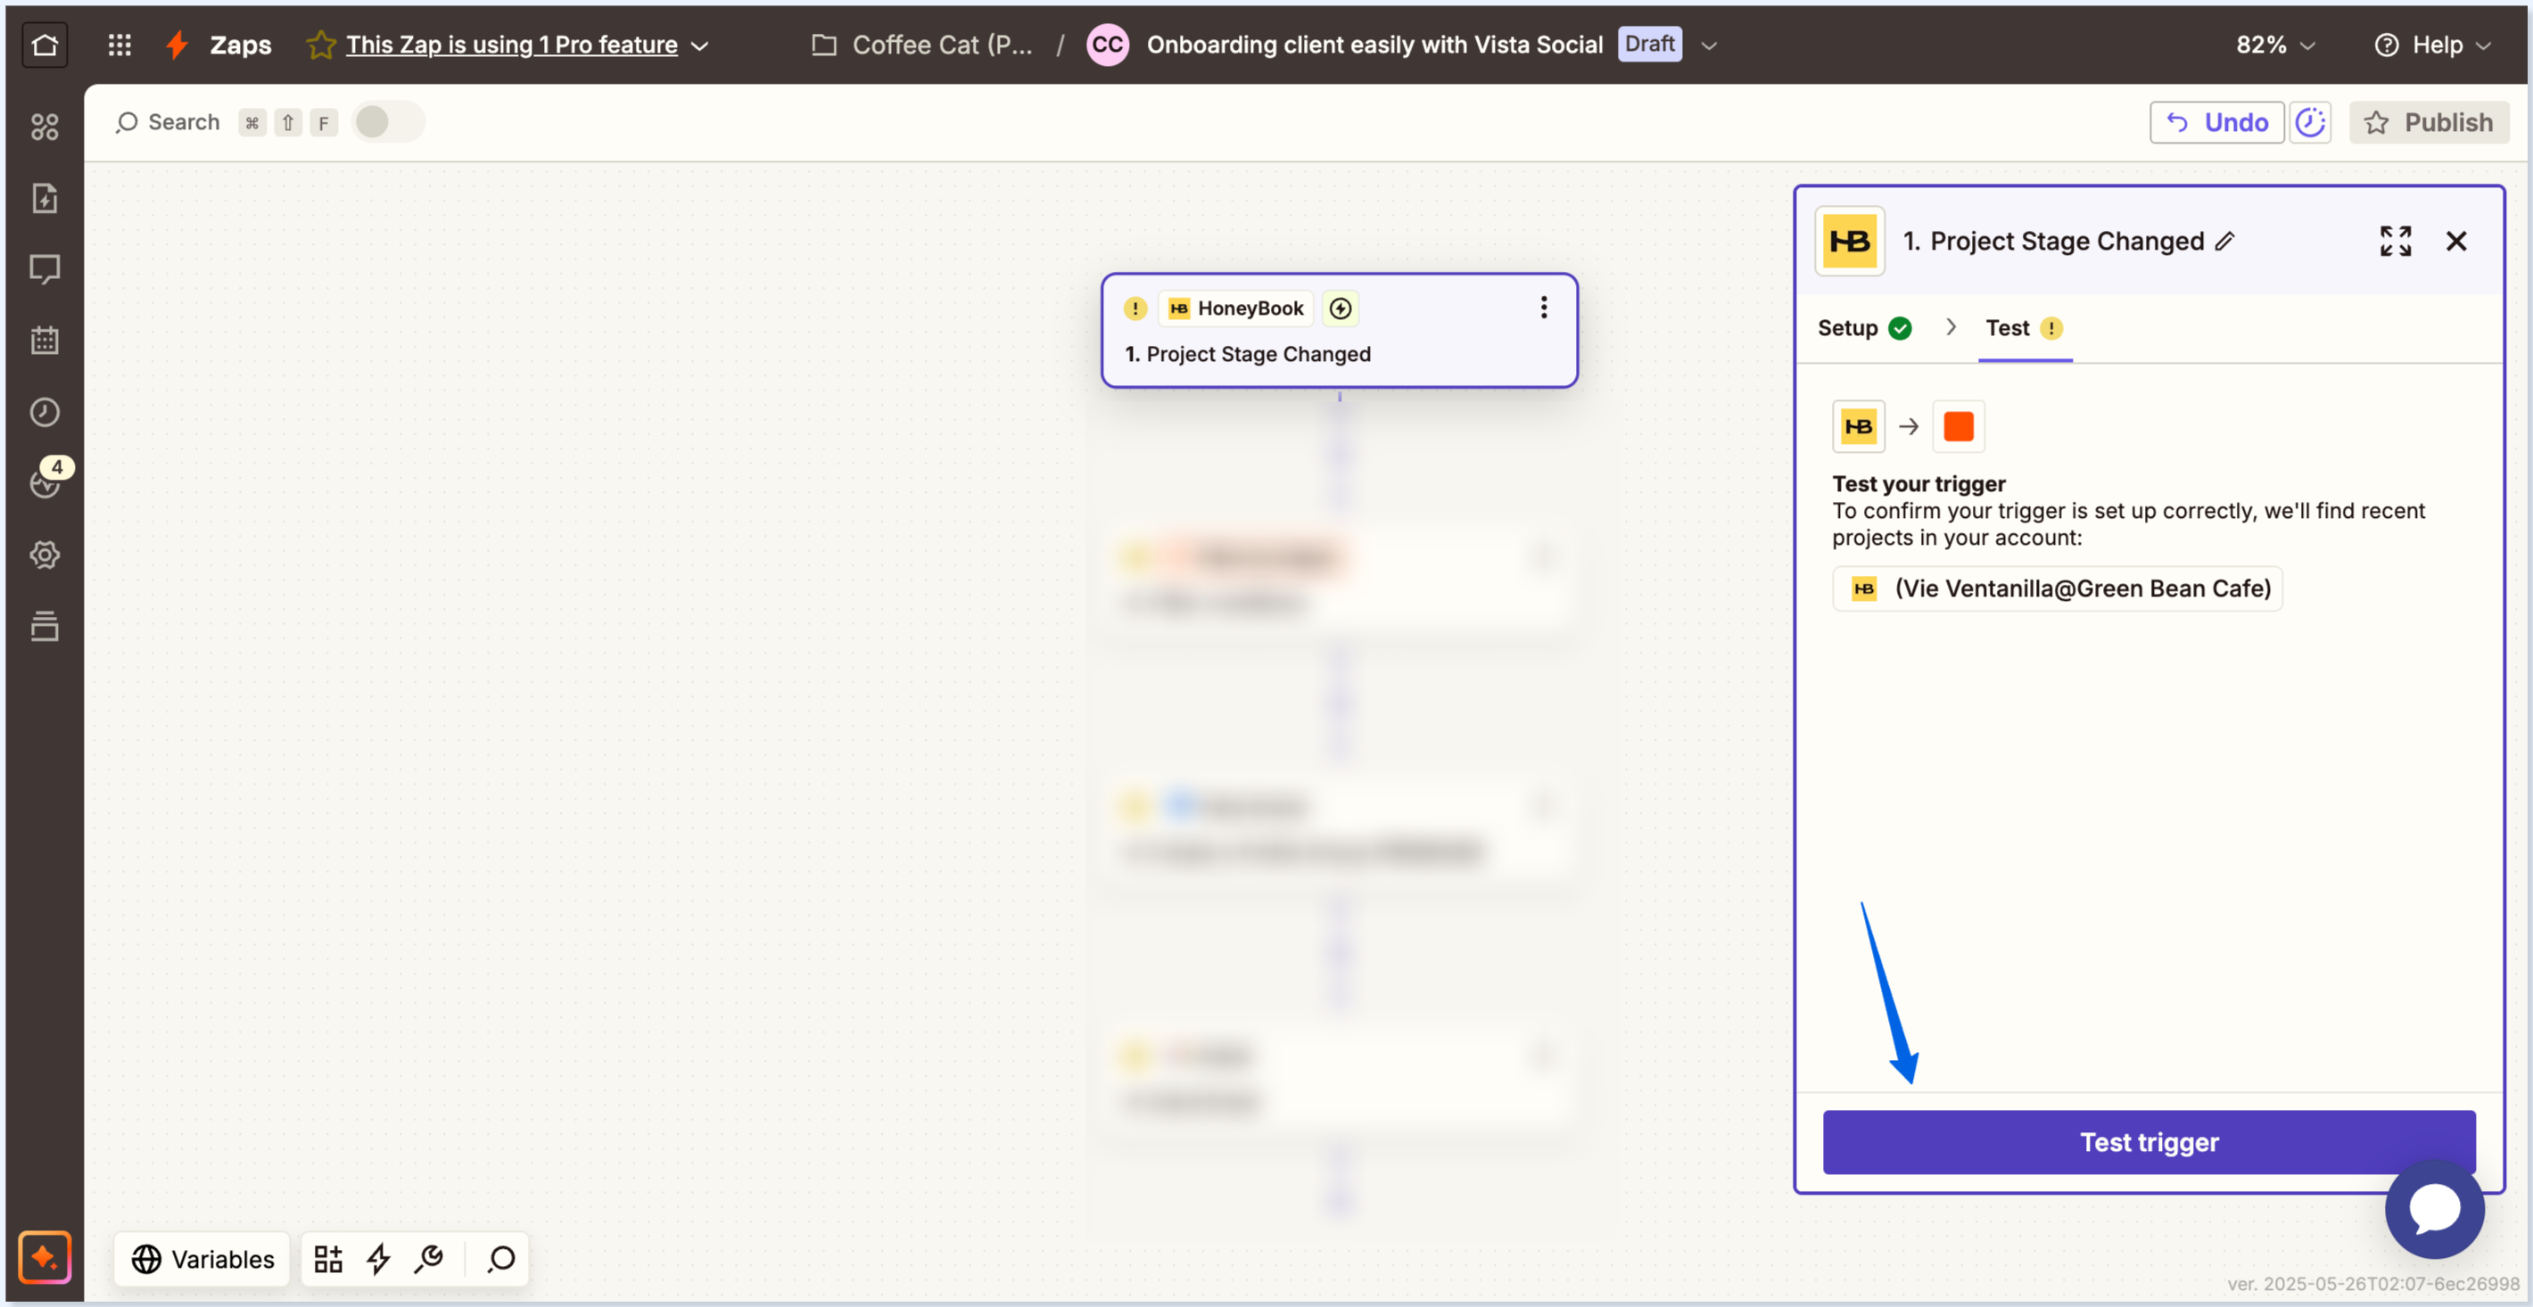This screenshot has width=2533, height=1307.
Task: Click the warning icon on HoneyBook step
Action: [x=1134, y=308]
